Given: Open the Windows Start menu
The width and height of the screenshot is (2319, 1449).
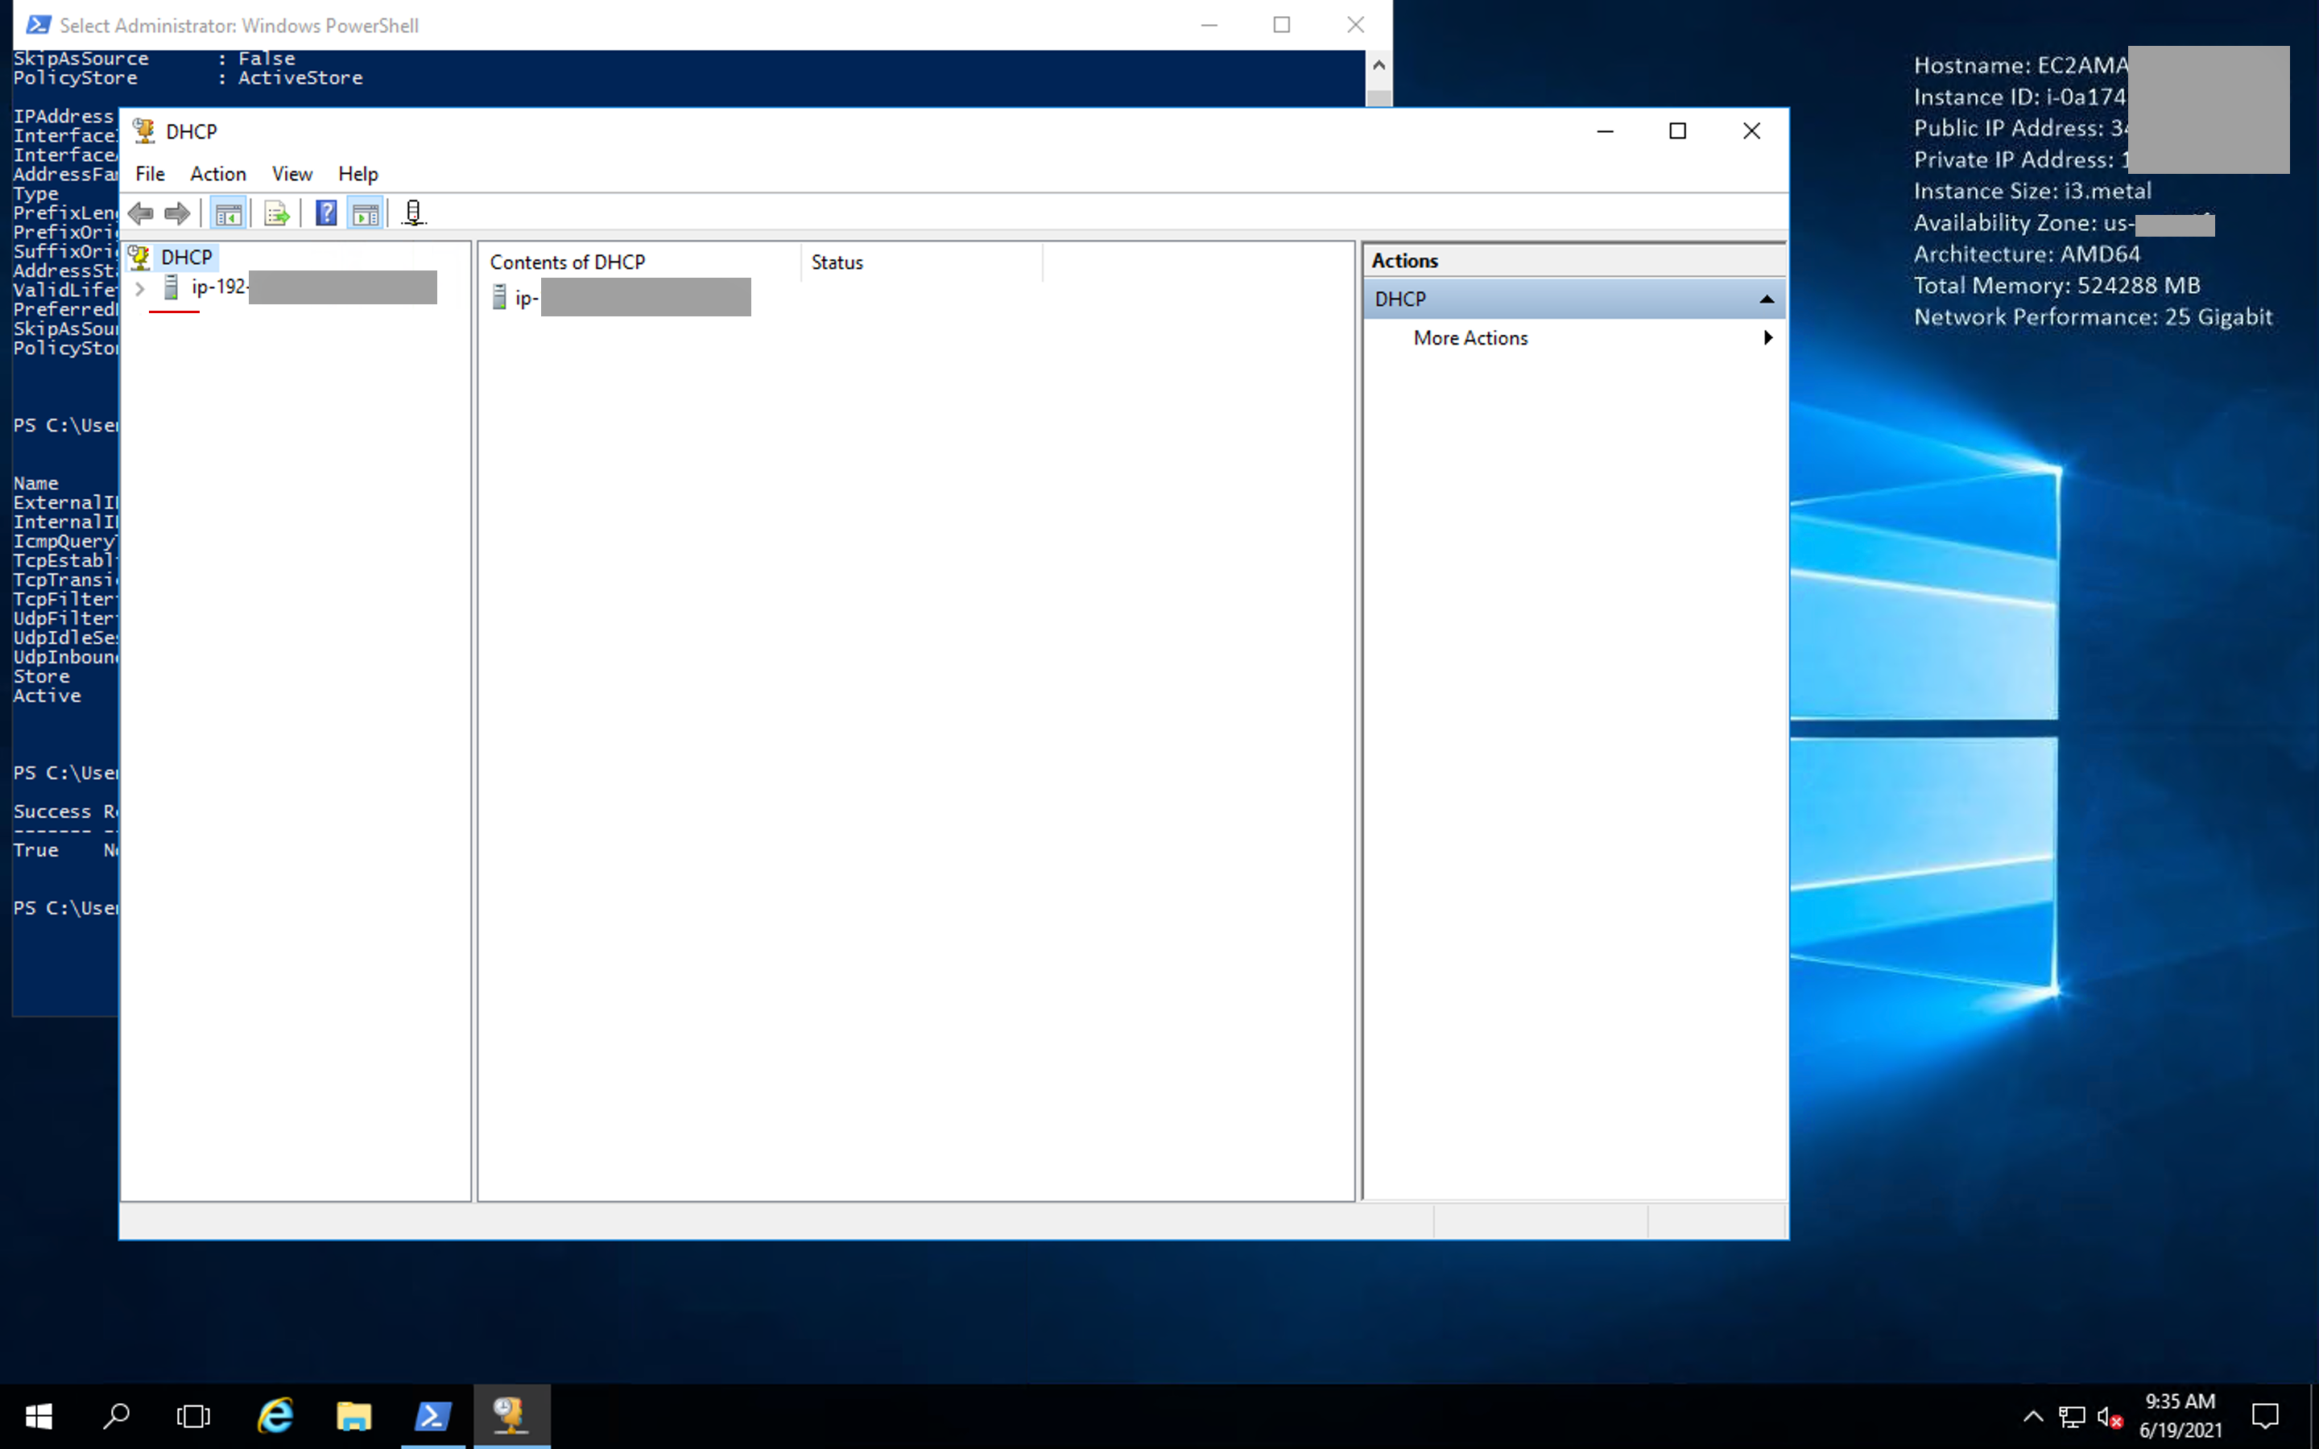Looking at the screenshot, I should [39, 1415].
